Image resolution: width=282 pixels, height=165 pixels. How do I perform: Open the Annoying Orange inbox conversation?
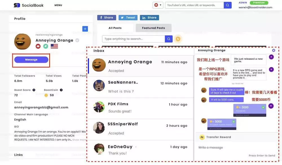click(141, 66)
